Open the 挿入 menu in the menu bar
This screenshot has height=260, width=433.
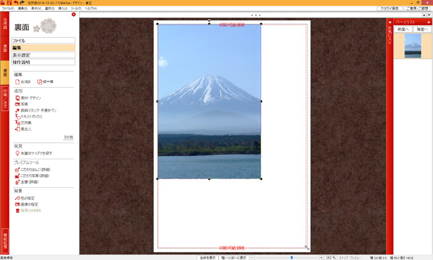tap(62, 8)
